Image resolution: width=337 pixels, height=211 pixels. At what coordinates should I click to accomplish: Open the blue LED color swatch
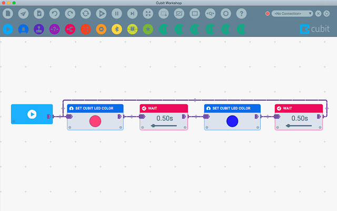[x=232, y=121]
